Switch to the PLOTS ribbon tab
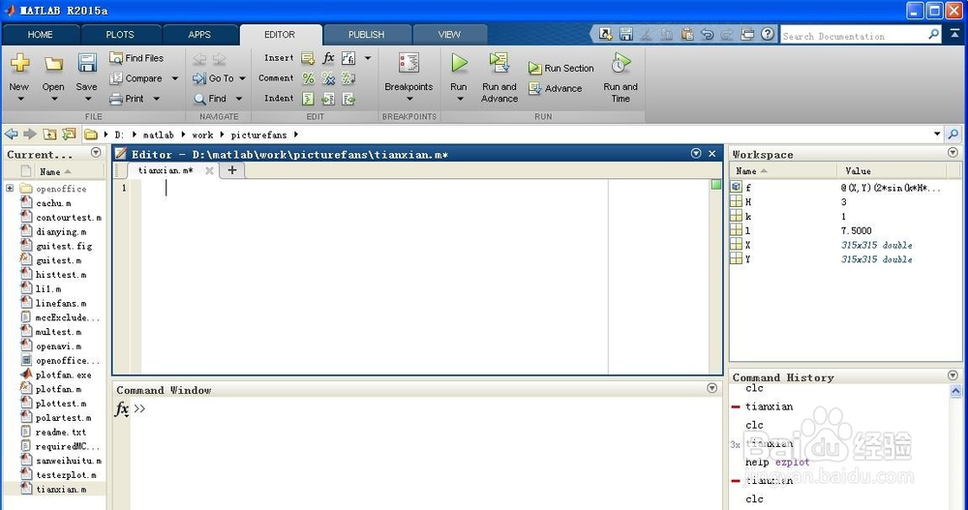 click(x=120, y=35)
